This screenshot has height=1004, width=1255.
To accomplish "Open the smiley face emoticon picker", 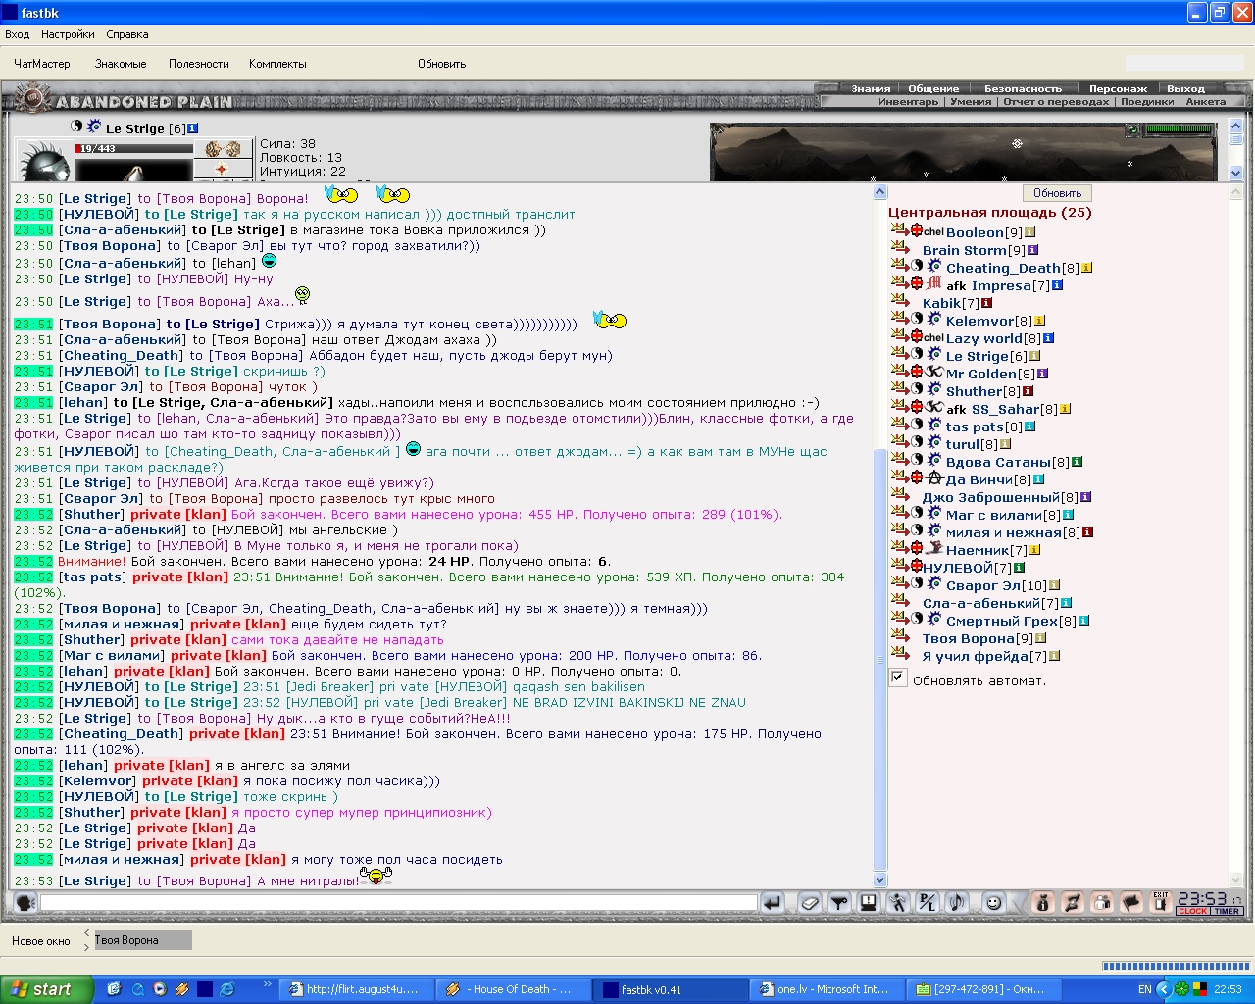I will (x=993, y=903).
